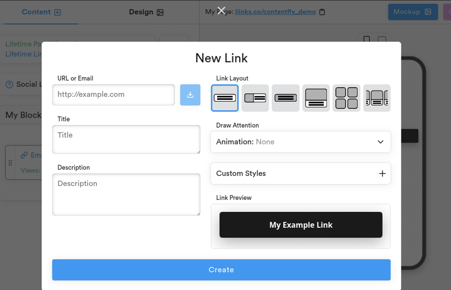451x290 pixels.
Task: Click the import URL download icon button
Action: tap(190, 95)
